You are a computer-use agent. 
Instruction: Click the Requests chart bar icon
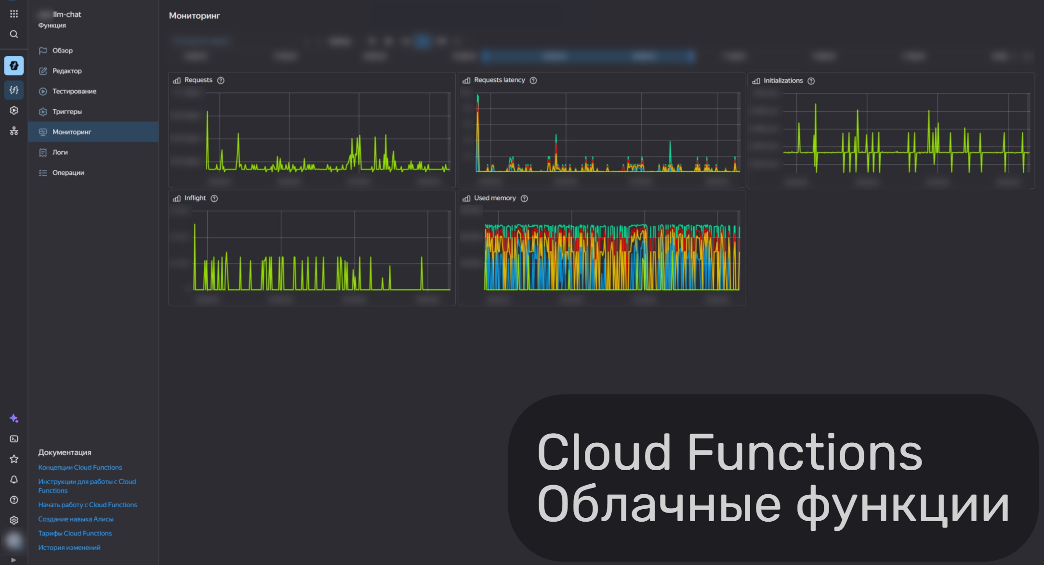click(x=177, y=80)
